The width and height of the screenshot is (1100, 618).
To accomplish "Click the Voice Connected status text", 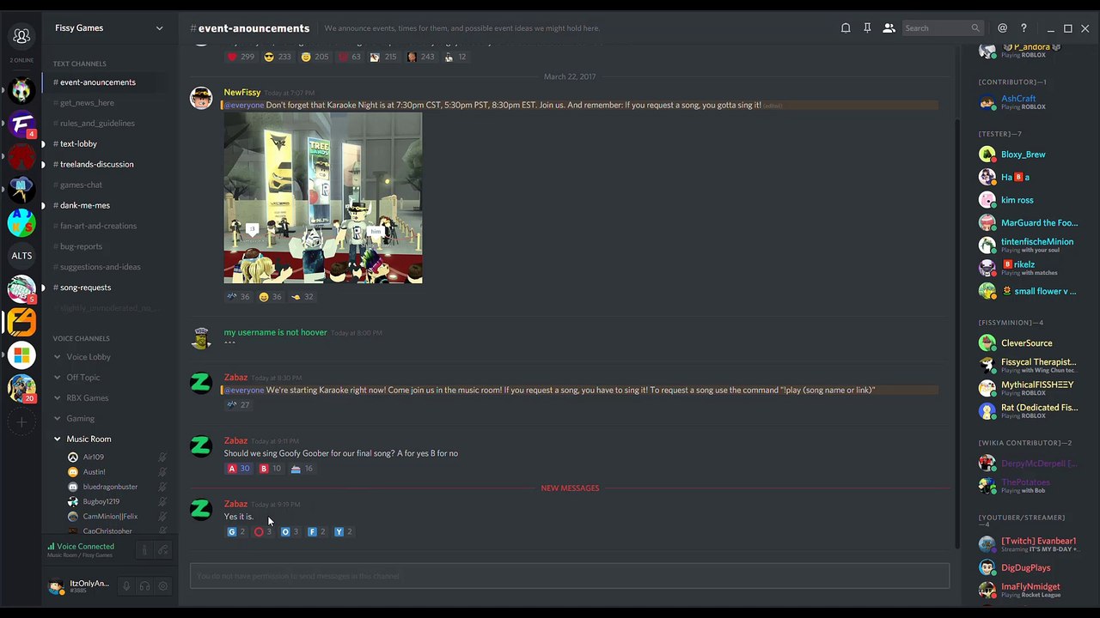I will pos(85,547).
